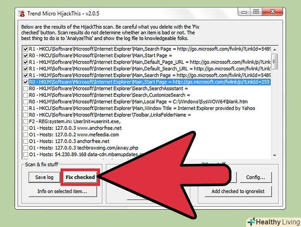
Task: Minimize the HijackThis window
Action: click(x=244, y=12)
